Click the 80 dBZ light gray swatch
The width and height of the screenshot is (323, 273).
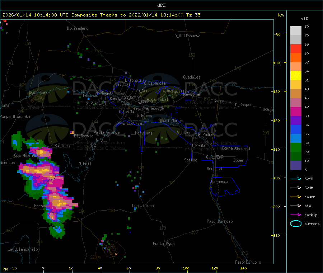[296, 31]
